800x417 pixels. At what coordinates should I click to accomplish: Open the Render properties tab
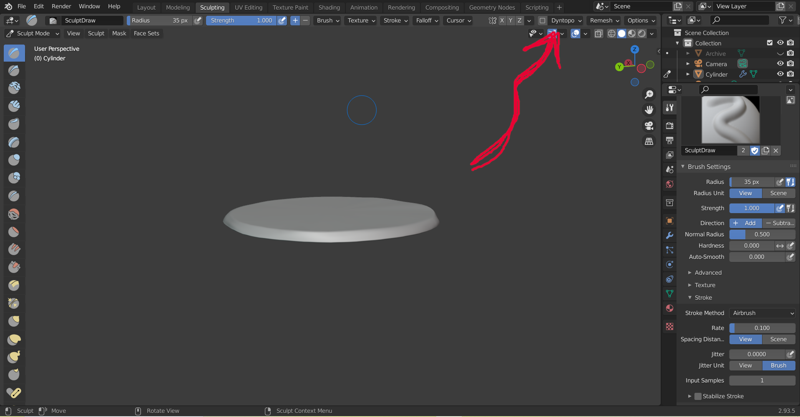(669, 126)
